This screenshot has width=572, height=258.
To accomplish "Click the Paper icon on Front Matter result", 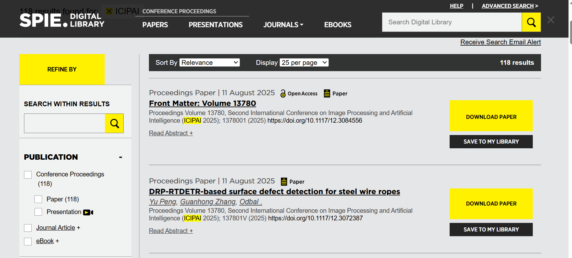I will pos(327,93).
